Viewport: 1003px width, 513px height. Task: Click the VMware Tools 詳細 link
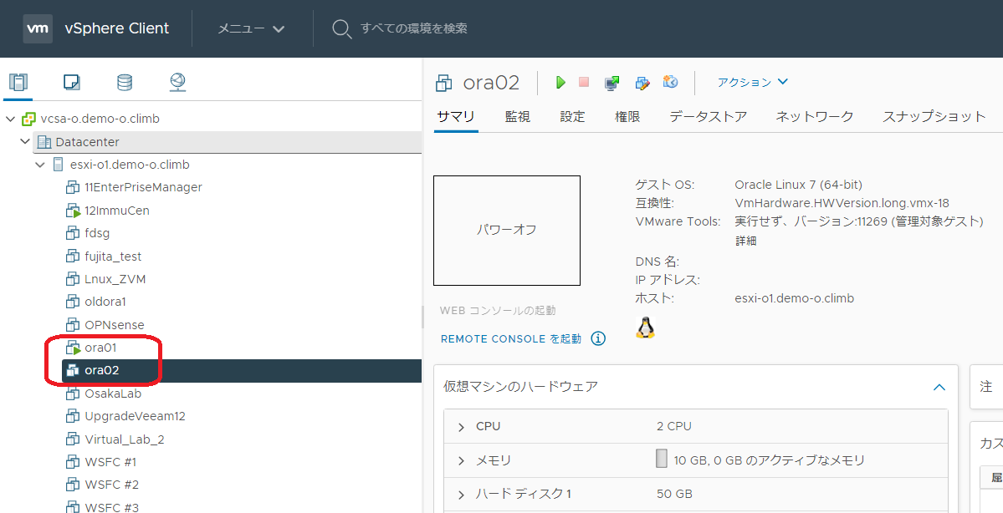(746, 241)
